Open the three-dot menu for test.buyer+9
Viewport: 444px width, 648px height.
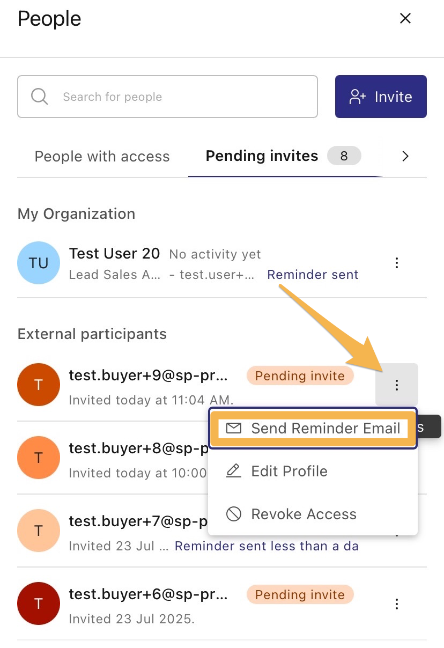tap(396, 385)
